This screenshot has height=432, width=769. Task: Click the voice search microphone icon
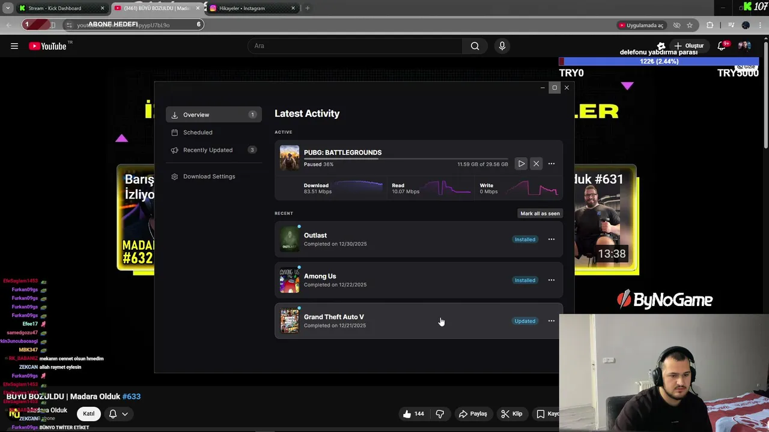tap(502, 46)
